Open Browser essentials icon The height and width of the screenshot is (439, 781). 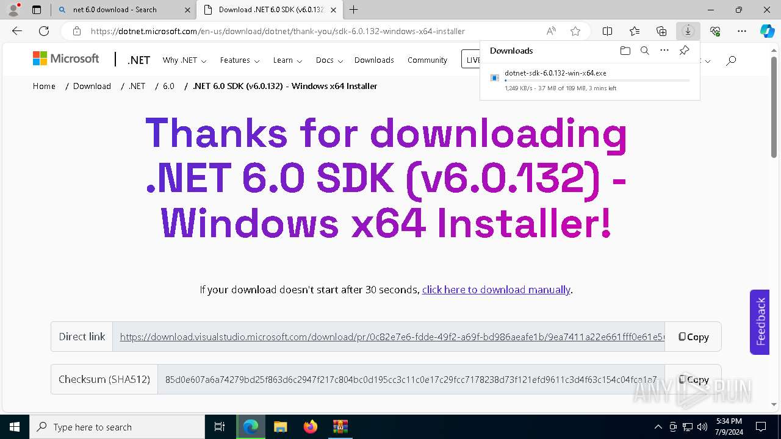click(715, 31)
